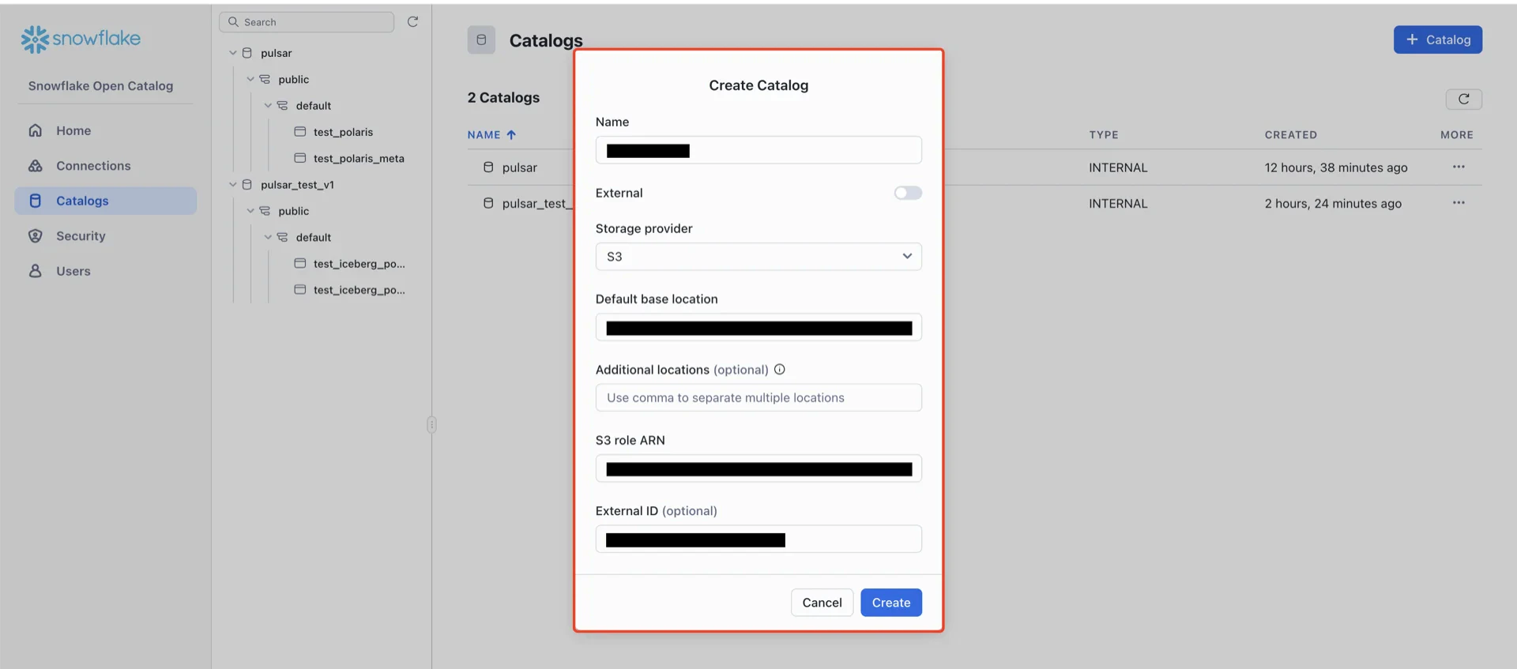Click the Security shield icon

[36, 236]
